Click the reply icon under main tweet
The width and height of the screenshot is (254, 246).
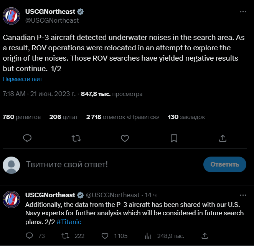[x=27, y=138]
